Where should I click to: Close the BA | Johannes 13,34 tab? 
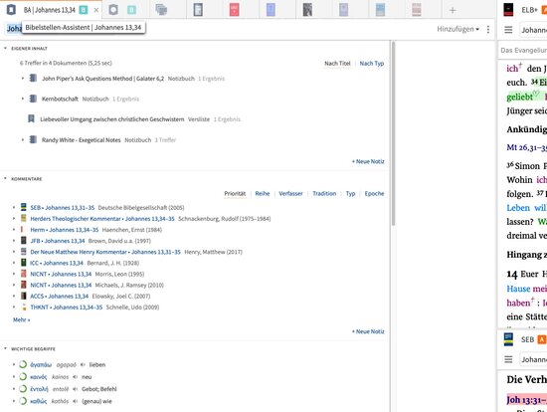coord(96,10)
